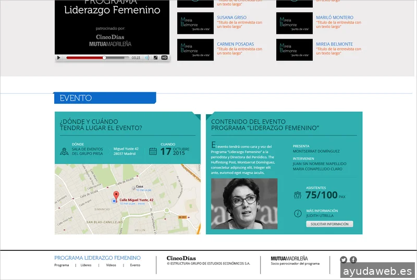Viewport: 417px width, 280px height.
Task: Click the EVENTO section header
Action: pyautogui.click(x=105, y=98)
